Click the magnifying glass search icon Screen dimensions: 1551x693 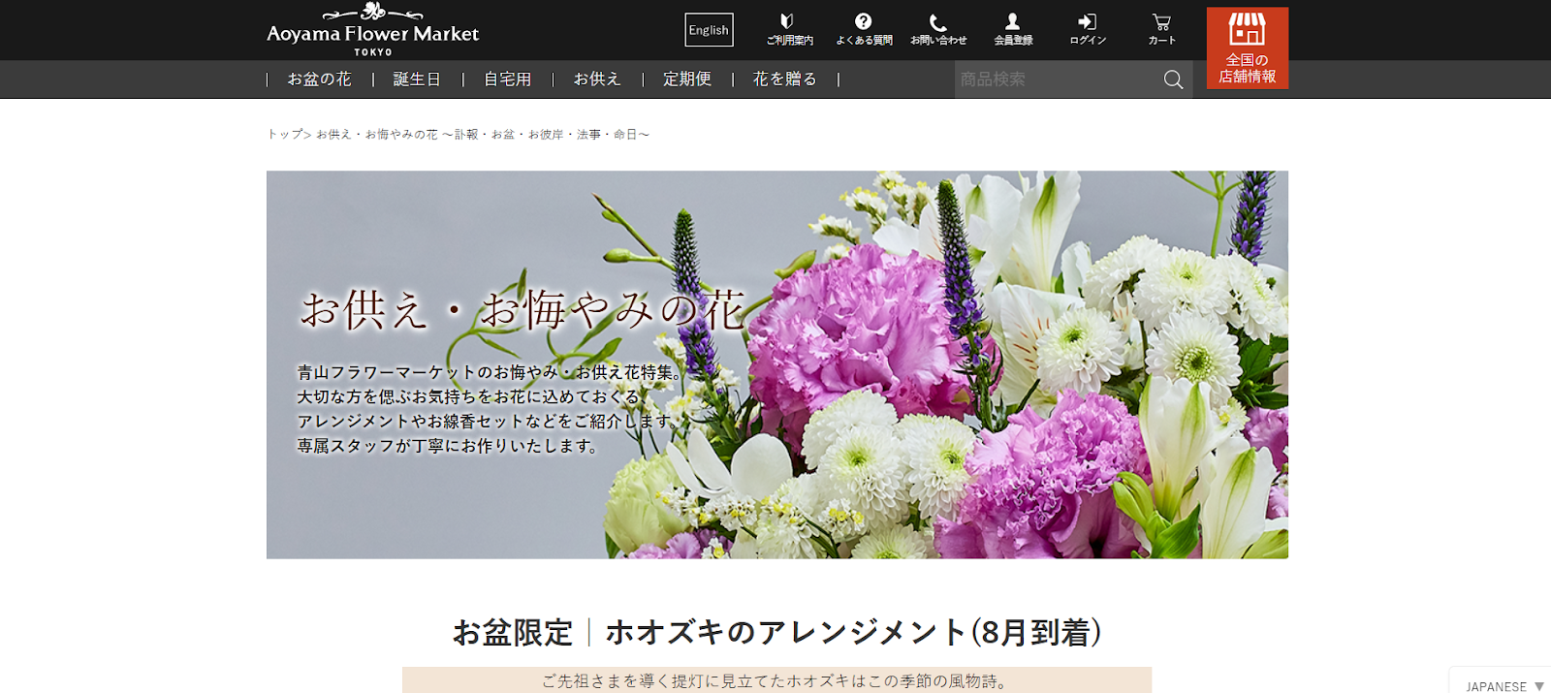tap(1173, 79)
